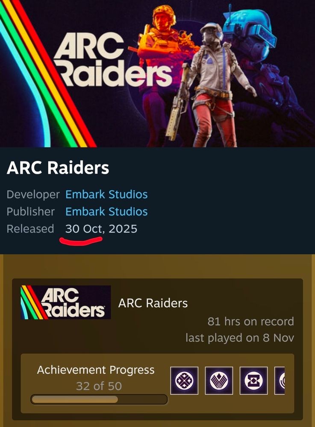Viewport: 315px width, 427px height.
Task: Click the 81 hrs on record text
Action: (x=251, y=322)
